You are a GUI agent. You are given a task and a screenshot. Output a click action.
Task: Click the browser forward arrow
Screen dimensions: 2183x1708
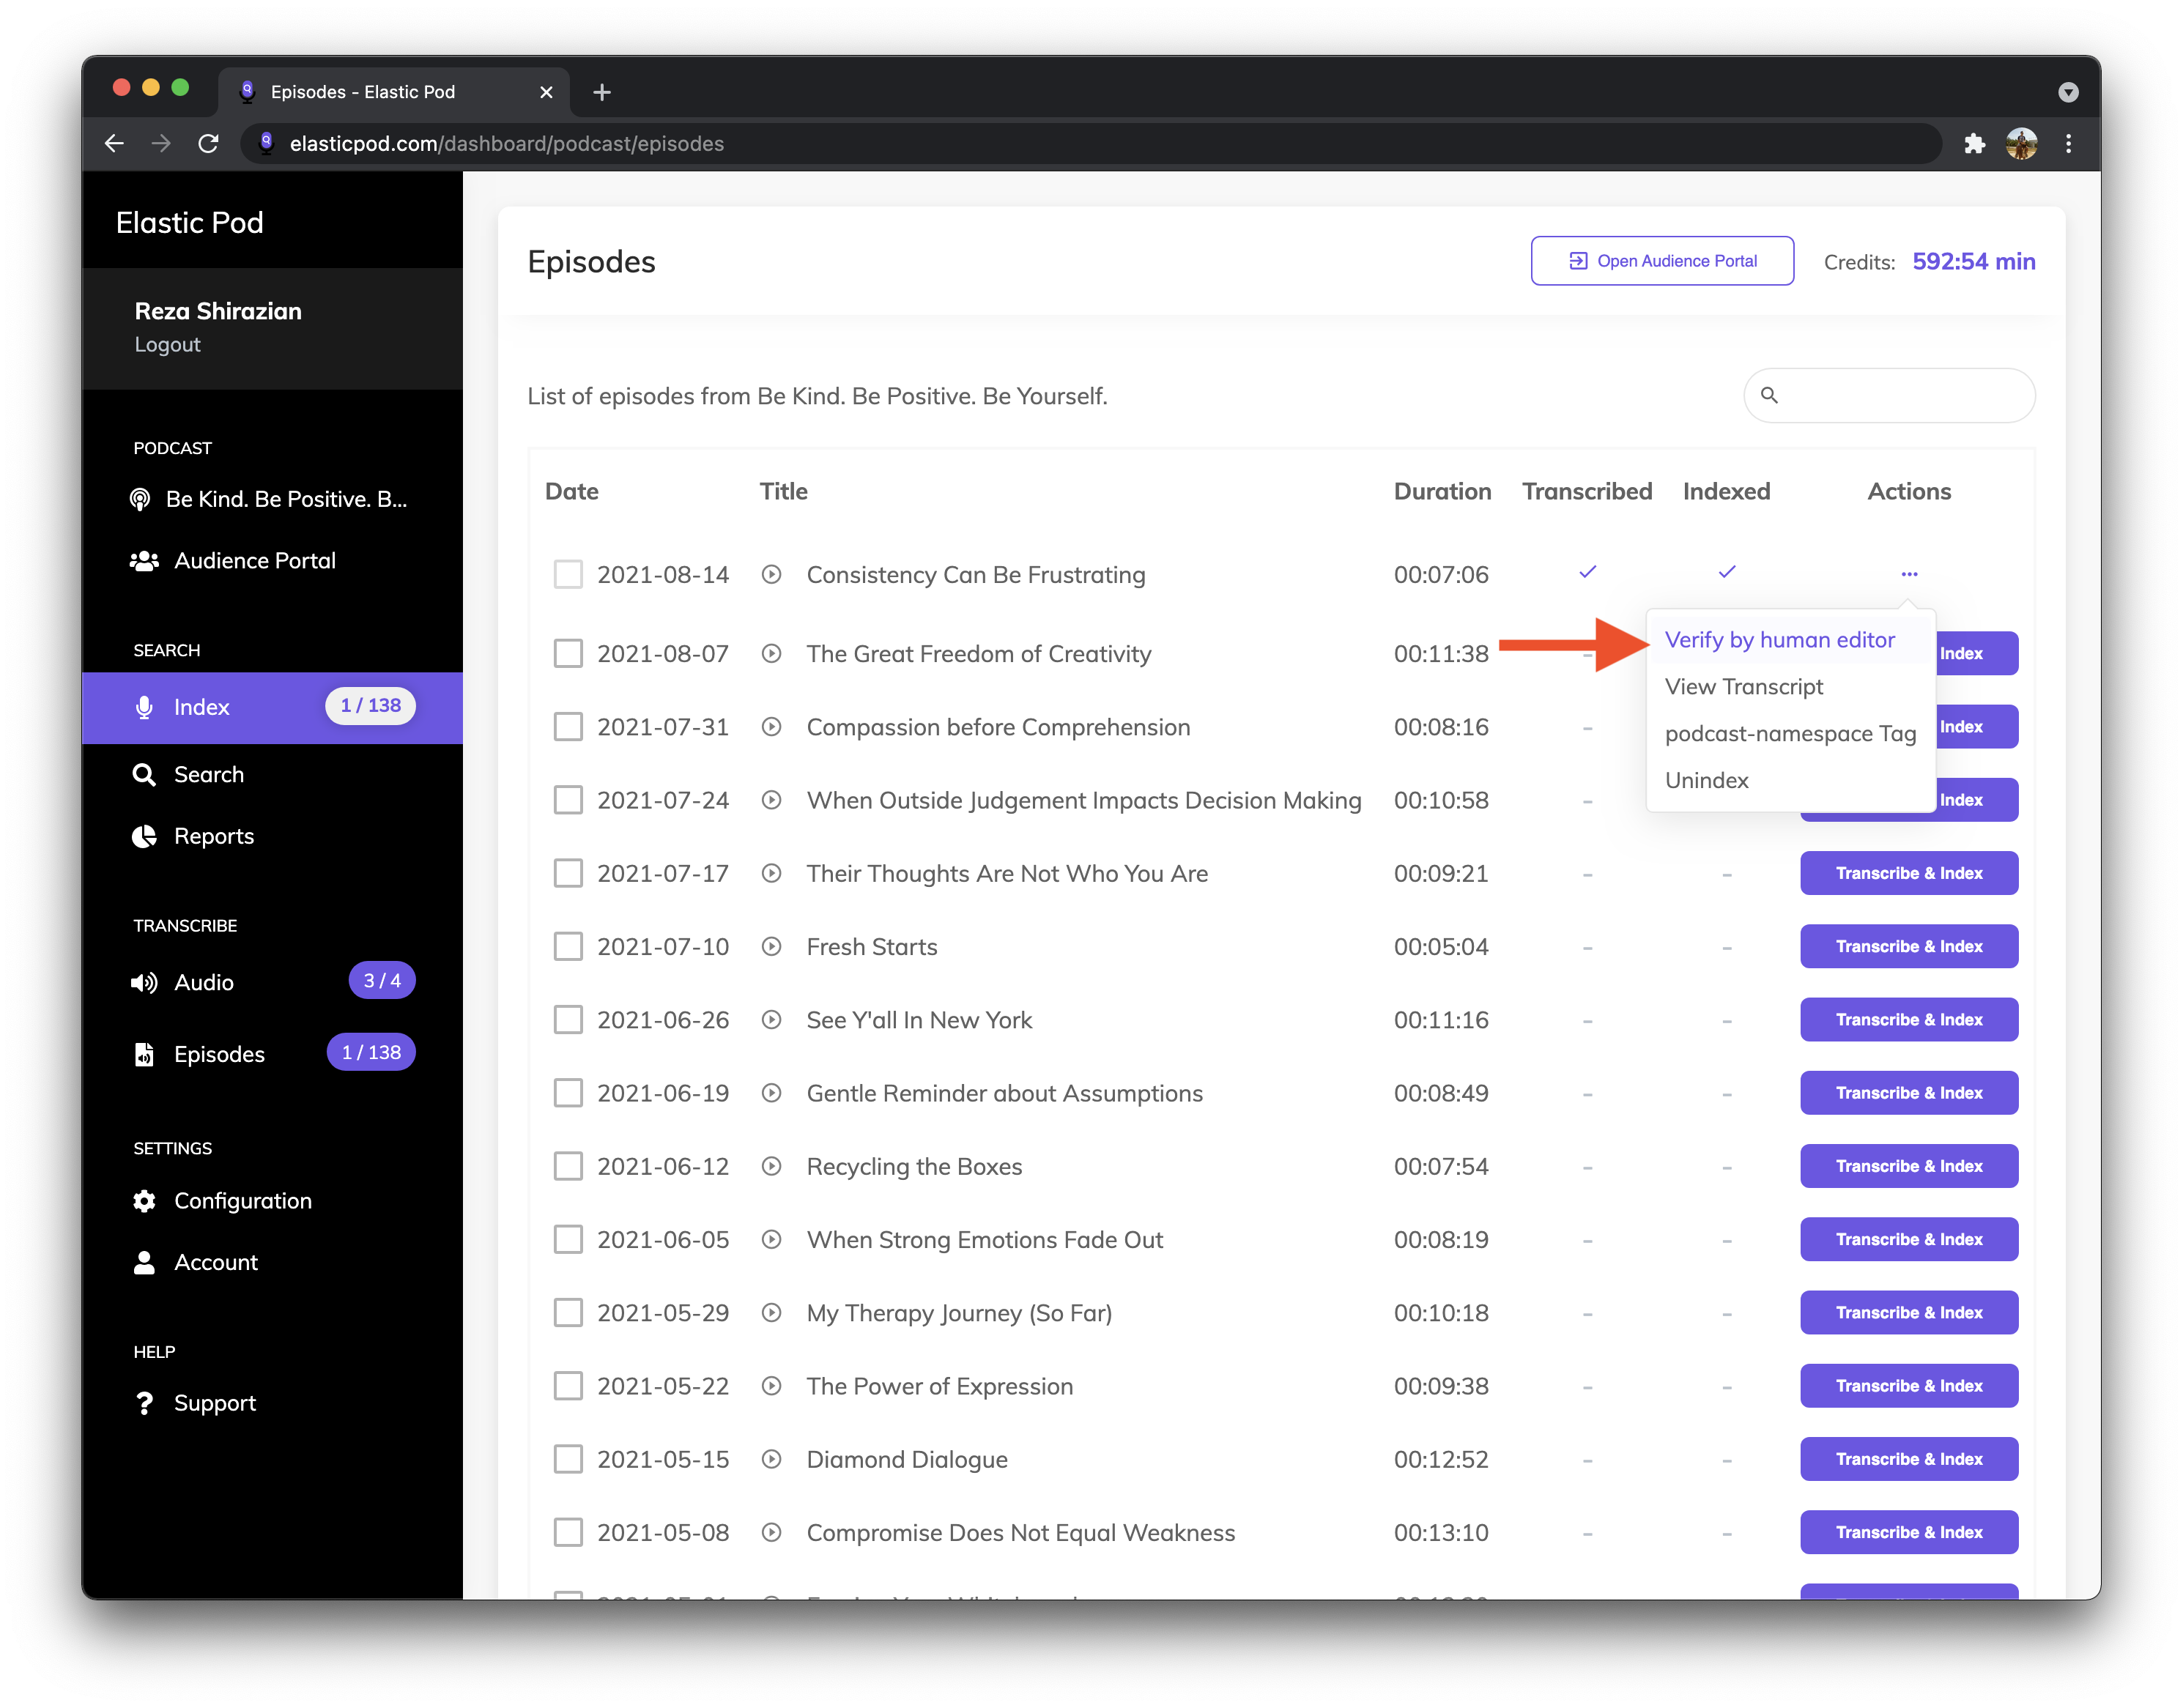coord(161,143)
